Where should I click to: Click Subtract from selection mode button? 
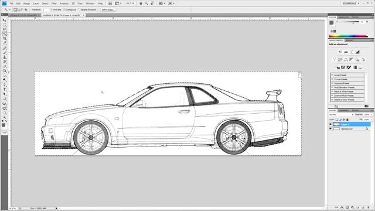[22, 10]
